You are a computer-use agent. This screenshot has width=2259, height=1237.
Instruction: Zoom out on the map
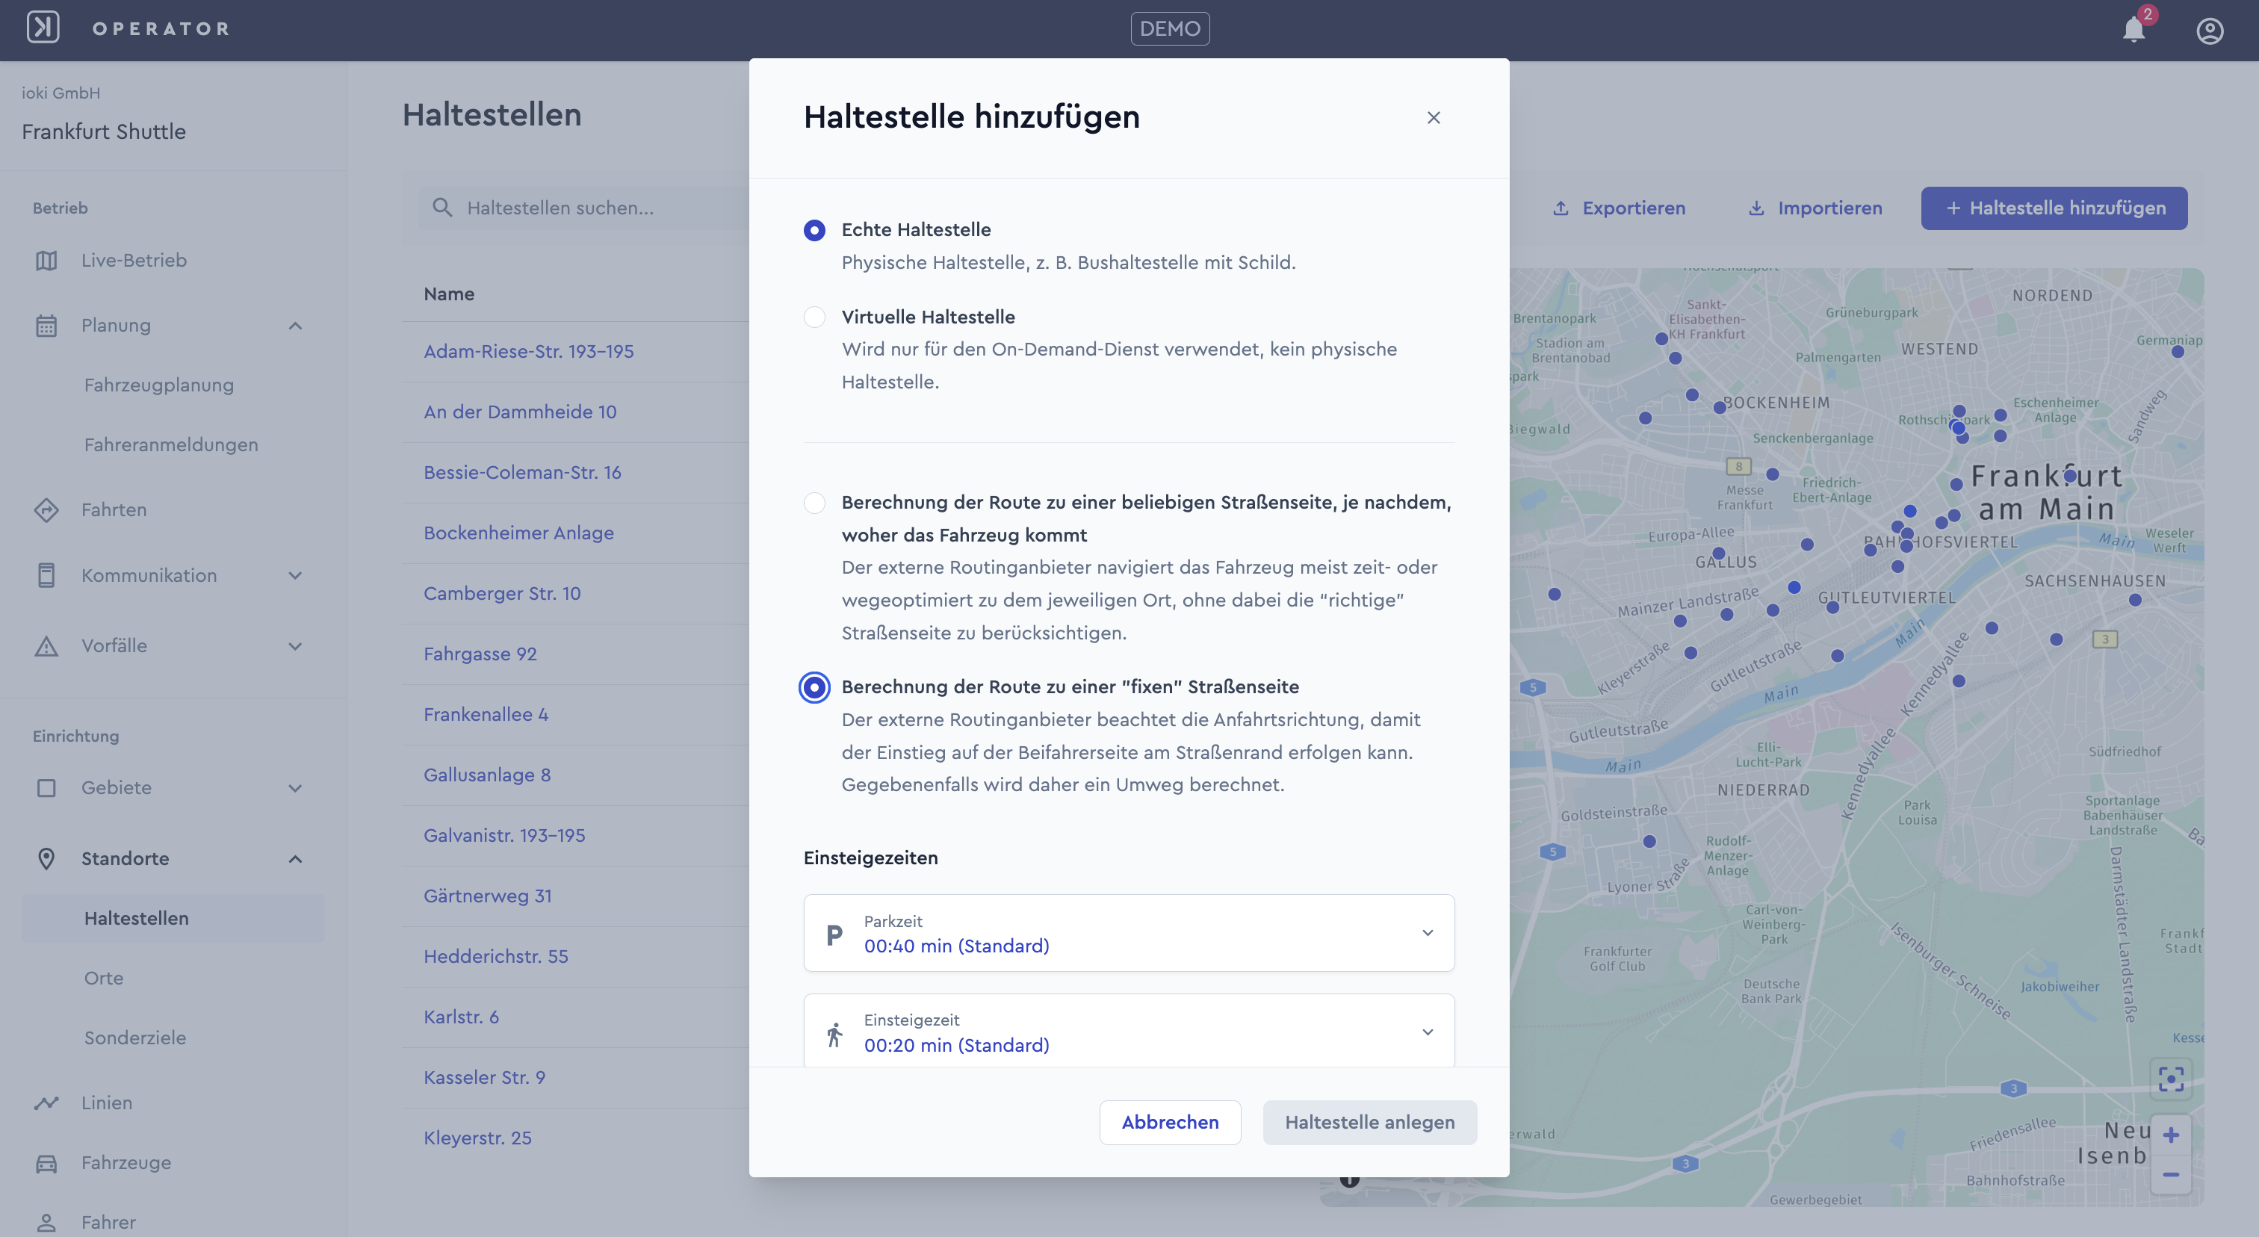2170,1174
